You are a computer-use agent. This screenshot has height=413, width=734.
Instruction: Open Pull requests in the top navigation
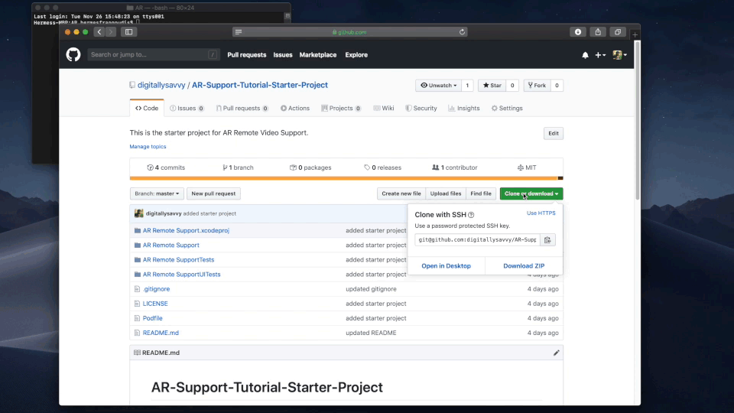(x=247, y=55)
